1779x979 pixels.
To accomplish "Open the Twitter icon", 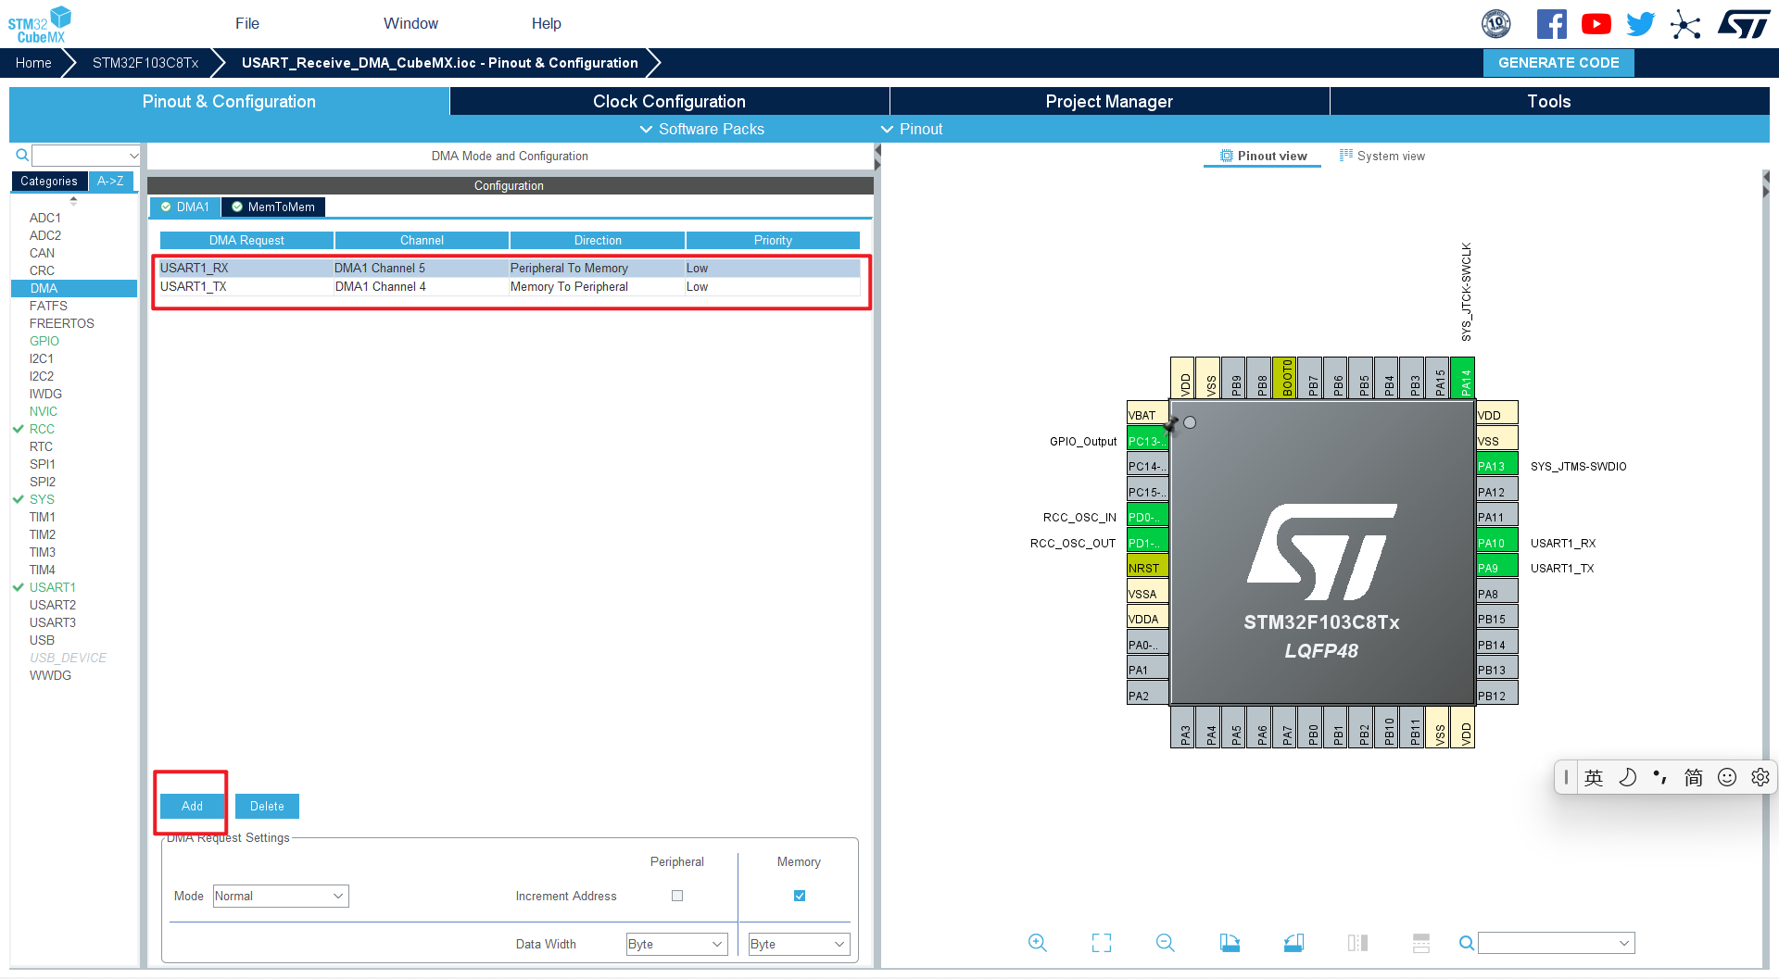I will point(1640,24).
